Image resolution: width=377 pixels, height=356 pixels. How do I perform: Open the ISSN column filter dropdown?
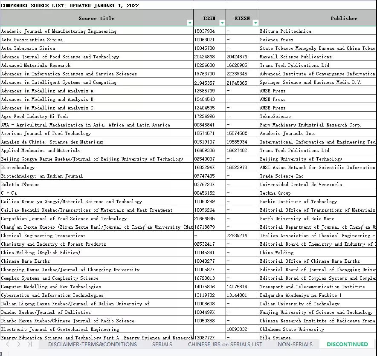(x=222, y=23)
